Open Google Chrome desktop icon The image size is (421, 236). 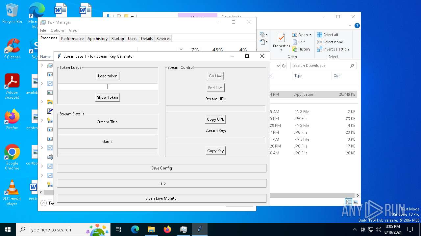click(x=12, y=157)
